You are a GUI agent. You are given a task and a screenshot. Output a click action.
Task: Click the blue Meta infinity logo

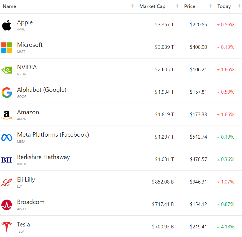[x=7, y=137]
